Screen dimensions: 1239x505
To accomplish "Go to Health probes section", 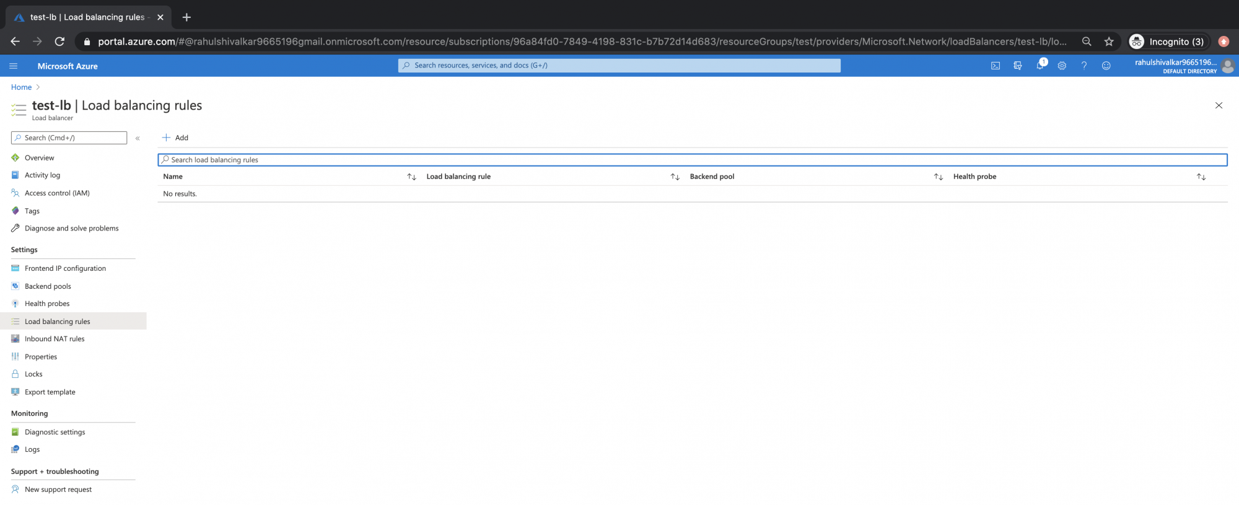I will (x=47, y=304).
